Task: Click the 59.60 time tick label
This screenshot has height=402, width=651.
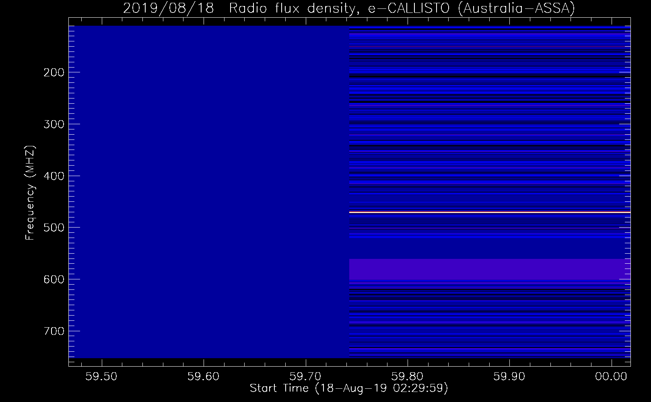Action: 204,377
